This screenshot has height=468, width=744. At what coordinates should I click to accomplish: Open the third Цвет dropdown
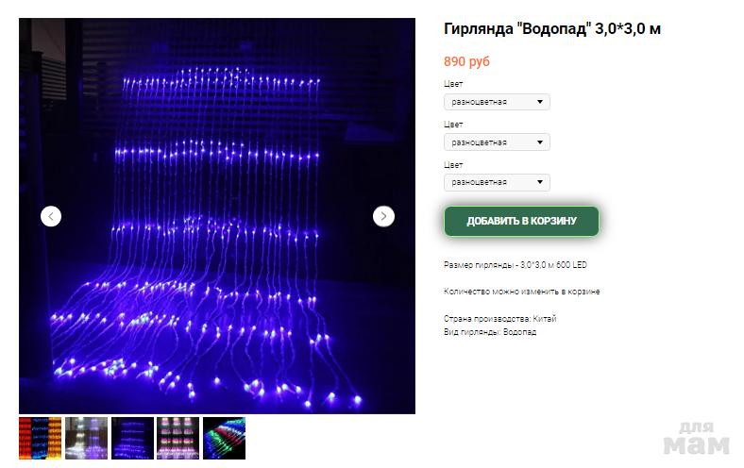[497, 182]
